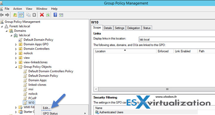Select Default Domain Controllers Policy GPO
The height and width of the screenshot is (115, 215).
[x=51, y=71]
